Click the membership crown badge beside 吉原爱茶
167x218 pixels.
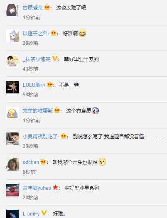[x=47, y=7]
